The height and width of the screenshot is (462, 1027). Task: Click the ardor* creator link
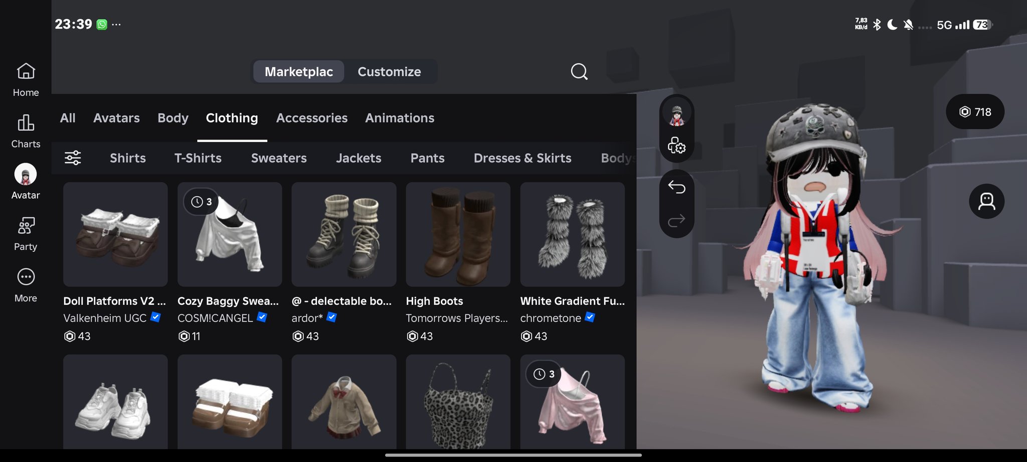click(307, 318)
